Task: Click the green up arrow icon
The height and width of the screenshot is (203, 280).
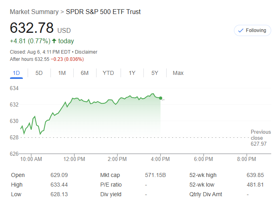Action: 54,41
